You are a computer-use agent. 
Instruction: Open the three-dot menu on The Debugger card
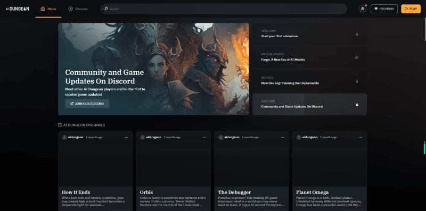click(x=283, y=137)
